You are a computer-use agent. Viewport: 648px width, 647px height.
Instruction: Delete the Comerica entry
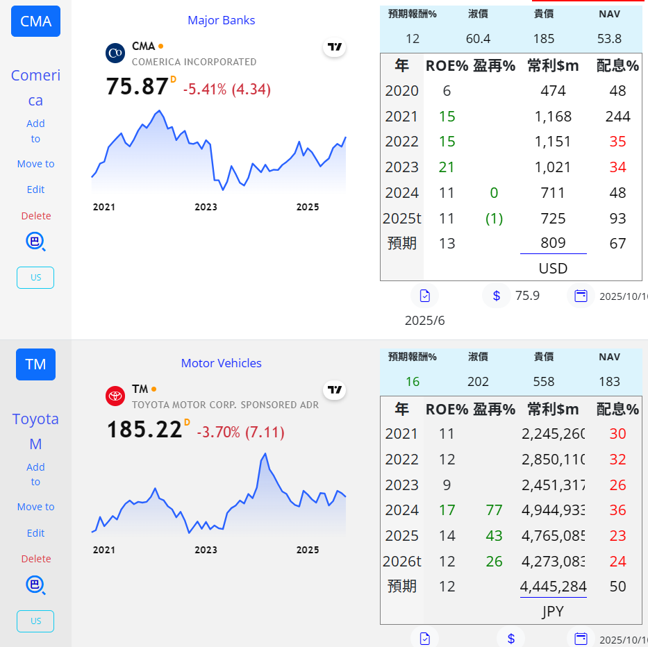tap(35, 216)
